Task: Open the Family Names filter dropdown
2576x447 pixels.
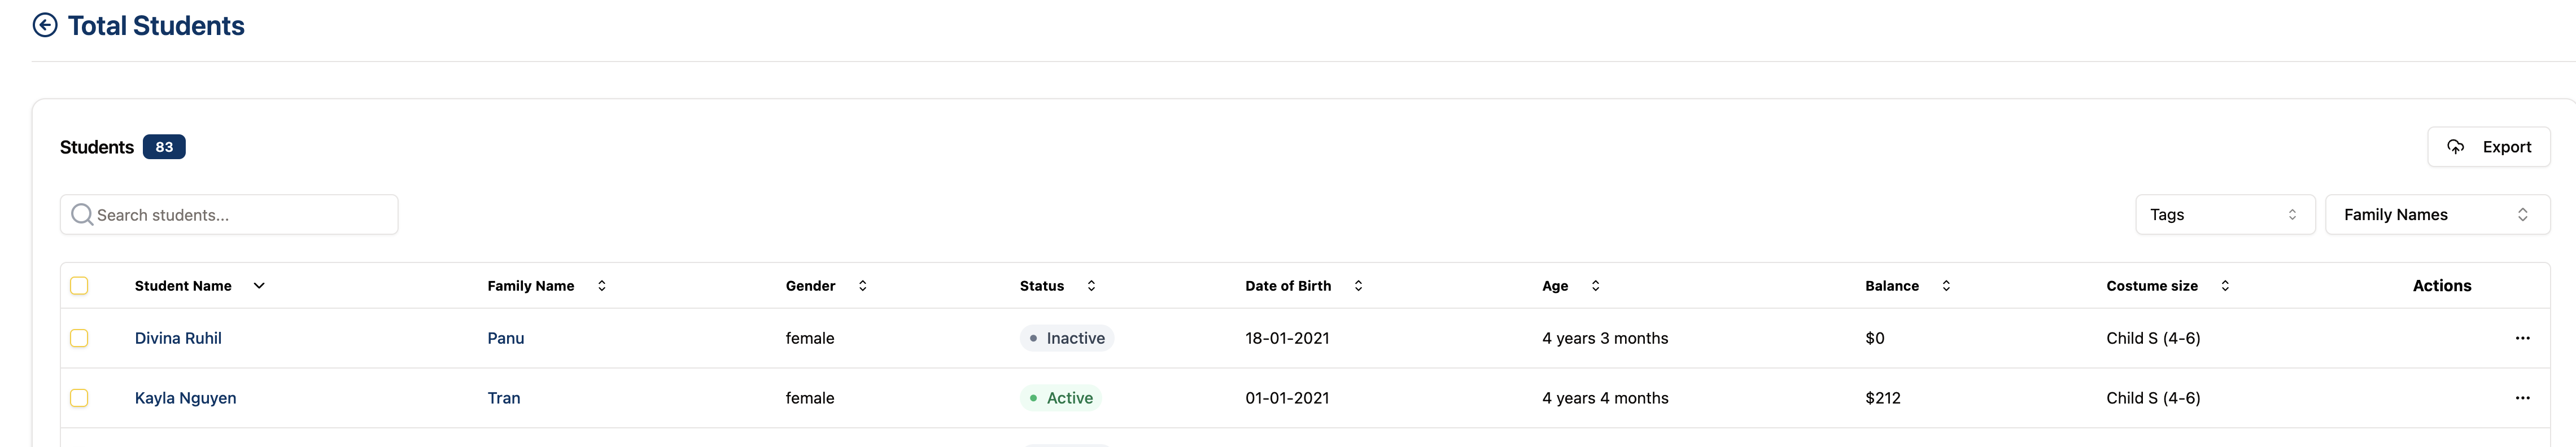Action: click(2436, 215)
